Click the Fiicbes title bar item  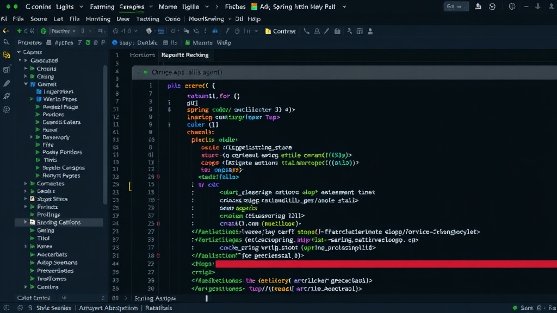(x=235, y=7)
